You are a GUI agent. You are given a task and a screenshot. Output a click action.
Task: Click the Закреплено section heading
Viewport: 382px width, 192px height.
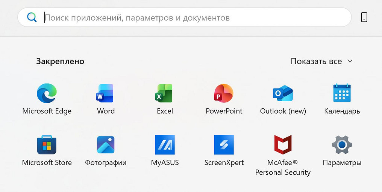pyautogui.click(x=60, y=61)
